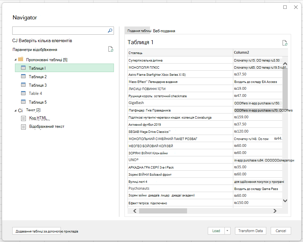Screen dimensions: 303x242
Task: Click the Пропоновані таблиці folder icon
Action: (20, 59)
